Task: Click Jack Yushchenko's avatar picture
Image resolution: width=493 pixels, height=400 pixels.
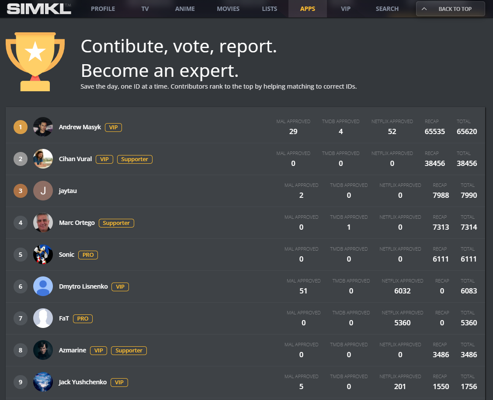Action: (43, 382)
